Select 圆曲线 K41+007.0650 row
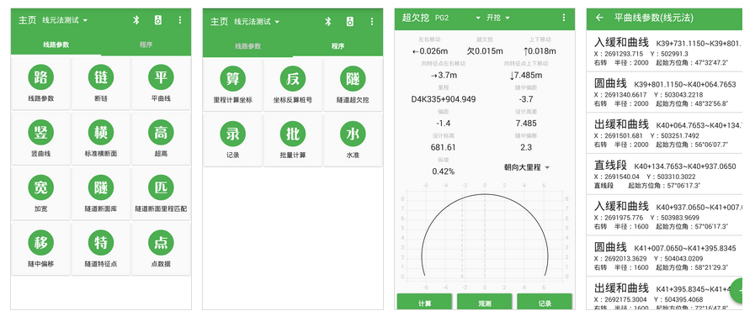Screen dimensions: 755x311 (x=664, y=256)
